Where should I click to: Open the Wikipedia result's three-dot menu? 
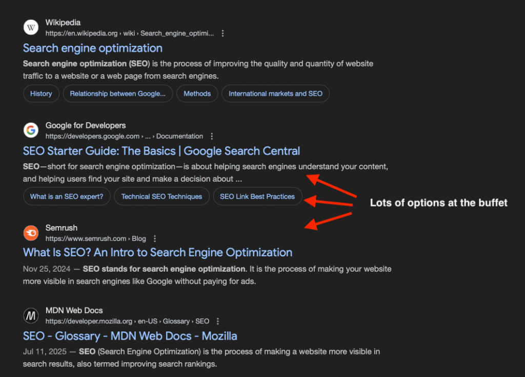point(223,33)
